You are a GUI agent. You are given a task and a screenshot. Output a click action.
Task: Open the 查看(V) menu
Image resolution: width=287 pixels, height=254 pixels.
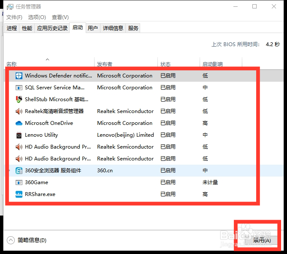pos(60,17)
